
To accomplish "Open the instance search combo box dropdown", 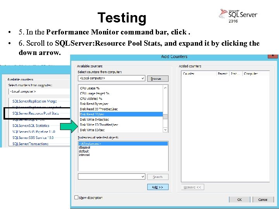I will tap(143, 176).
